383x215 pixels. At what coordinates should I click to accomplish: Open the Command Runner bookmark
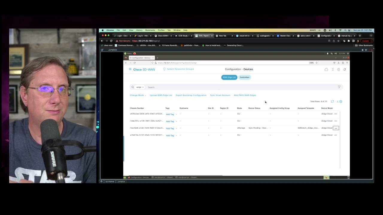[x=124, y=45]
